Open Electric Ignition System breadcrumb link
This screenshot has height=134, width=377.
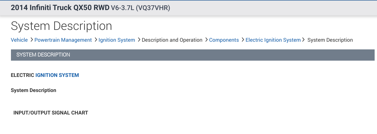point(273,40)
